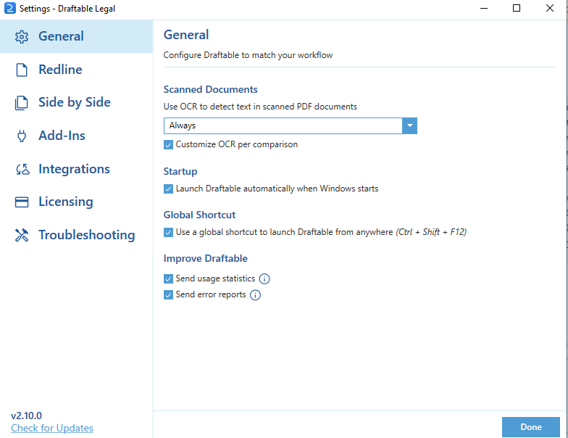
Task: Click the Licensing card icon
Action: pyautogui.click(x=22, y=202)
